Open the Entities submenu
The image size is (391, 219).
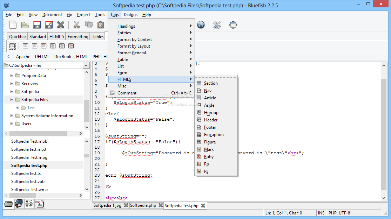click(151, 33)
